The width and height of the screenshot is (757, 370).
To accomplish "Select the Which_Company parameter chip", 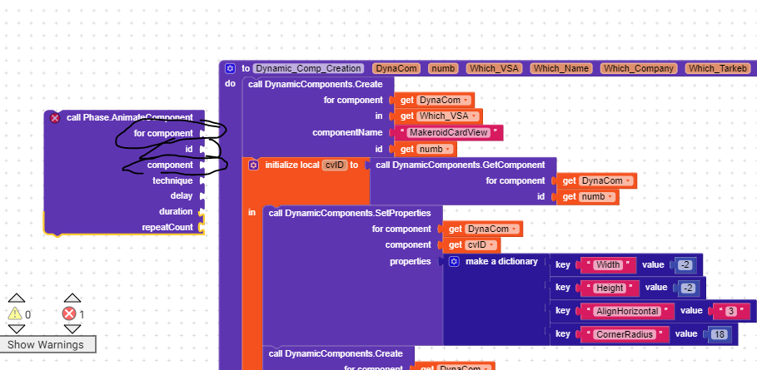I will coord(639,68).
